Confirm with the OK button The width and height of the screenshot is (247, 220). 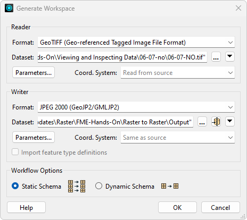tap(177, 207)
